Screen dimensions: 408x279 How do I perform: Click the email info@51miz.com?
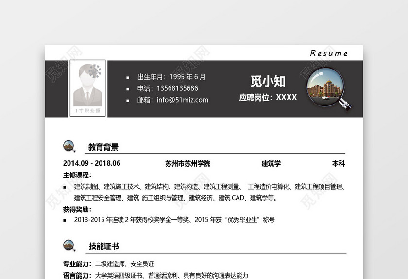[x=183, y=100]
